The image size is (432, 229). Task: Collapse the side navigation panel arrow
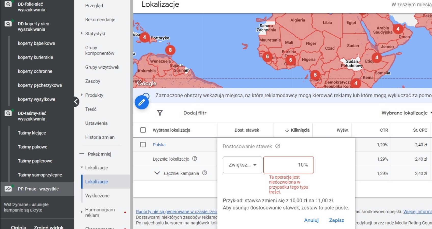76,102
